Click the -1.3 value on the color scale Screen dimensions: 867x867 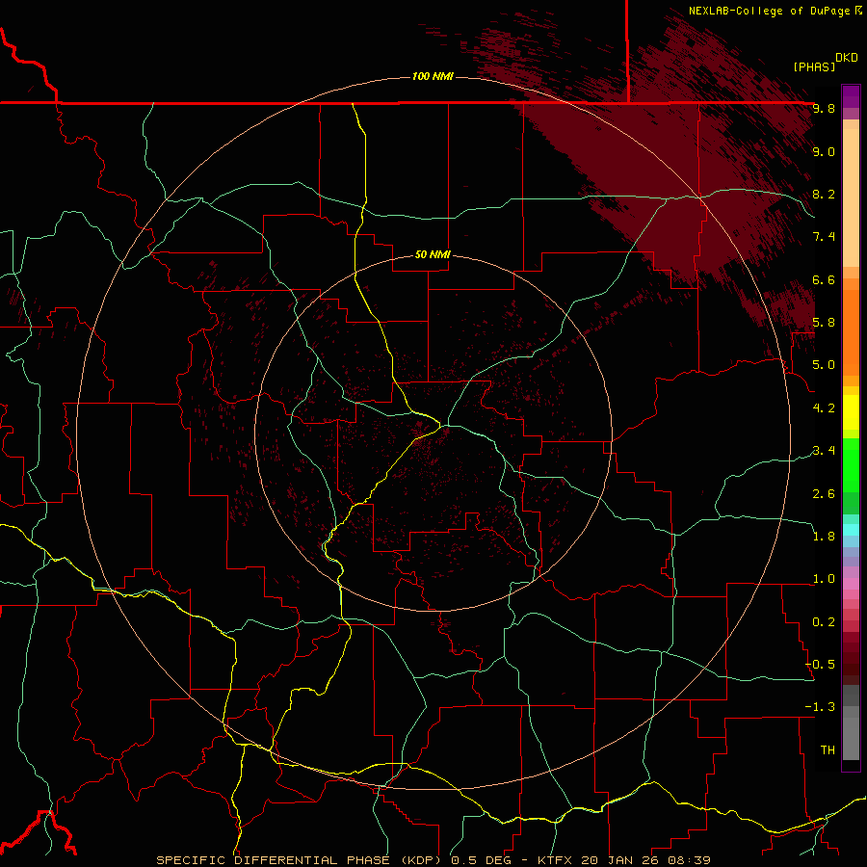click(x=820, y=707)
